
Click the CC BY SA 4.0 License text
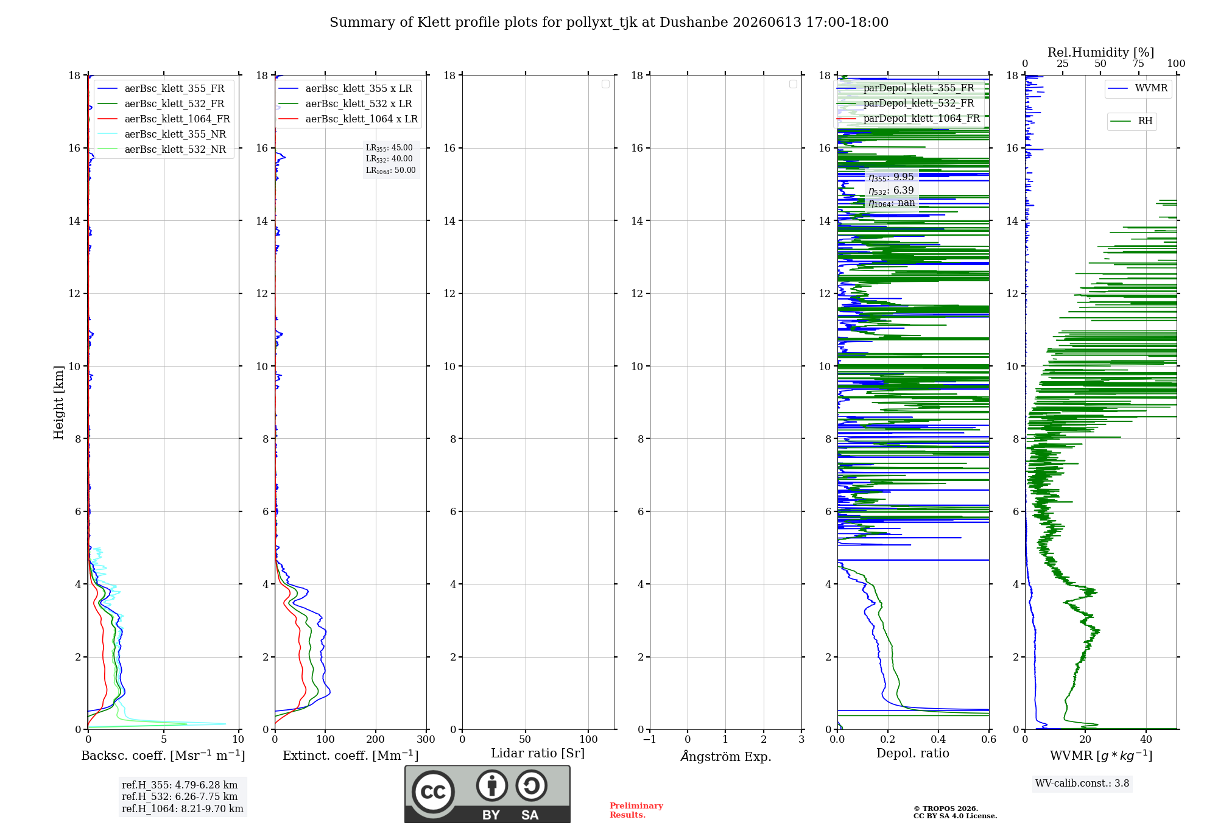point(955,816)
